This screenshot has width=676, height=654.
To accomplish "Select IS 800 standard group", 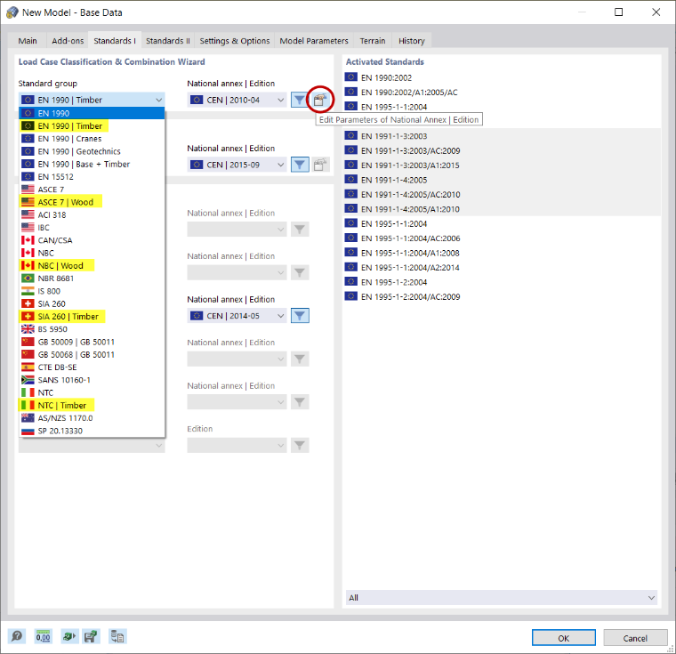I will pyautogui.click(x=92, y=291).
